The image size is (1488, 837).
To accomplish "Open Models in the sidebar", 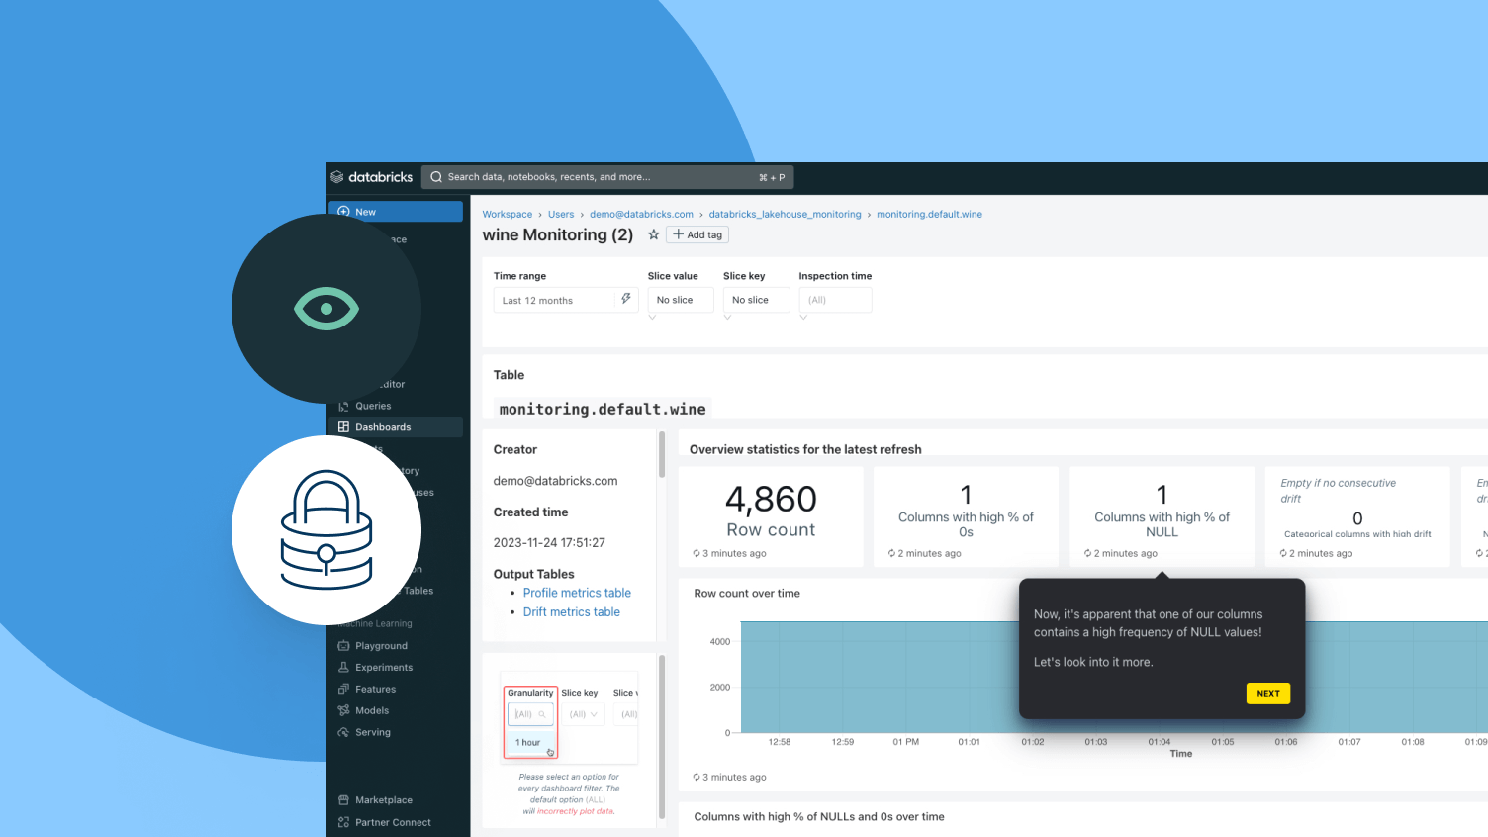I will [372, 711].
